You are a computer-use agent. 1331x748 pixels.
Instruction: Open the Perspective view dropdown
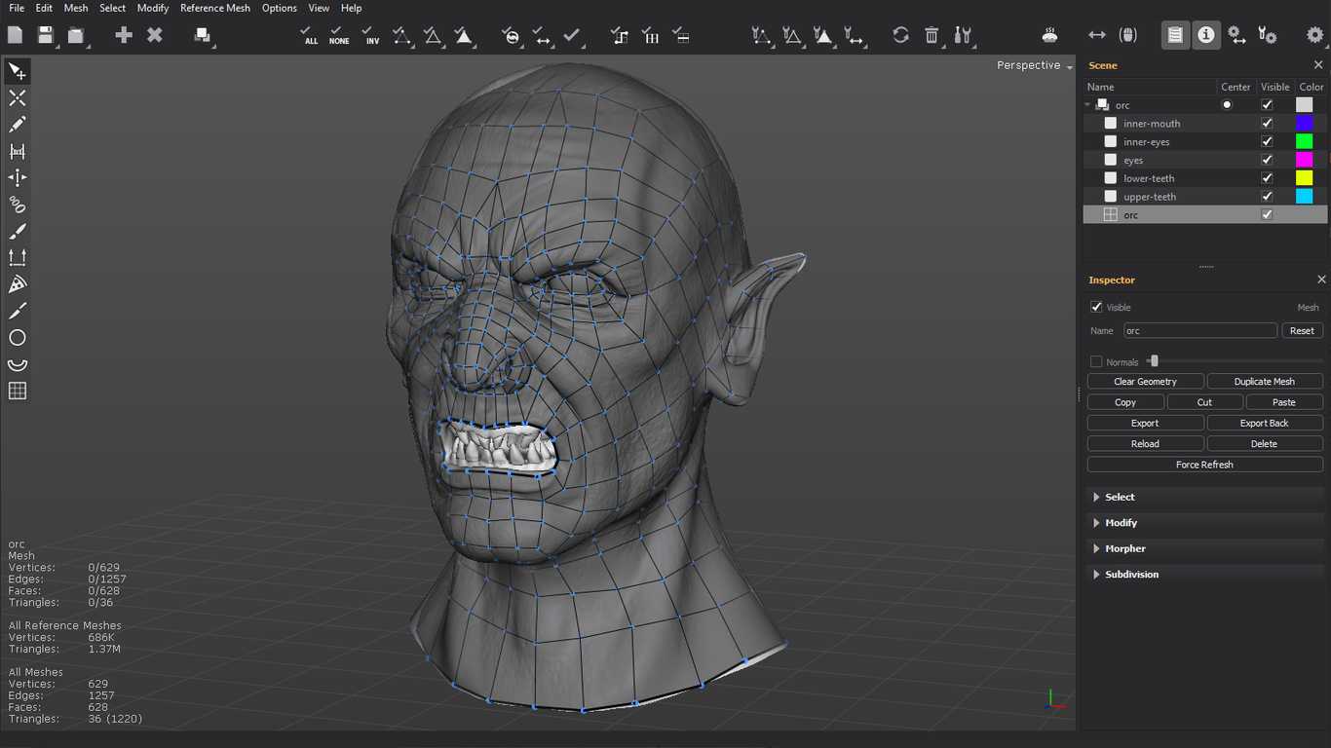1034,65
